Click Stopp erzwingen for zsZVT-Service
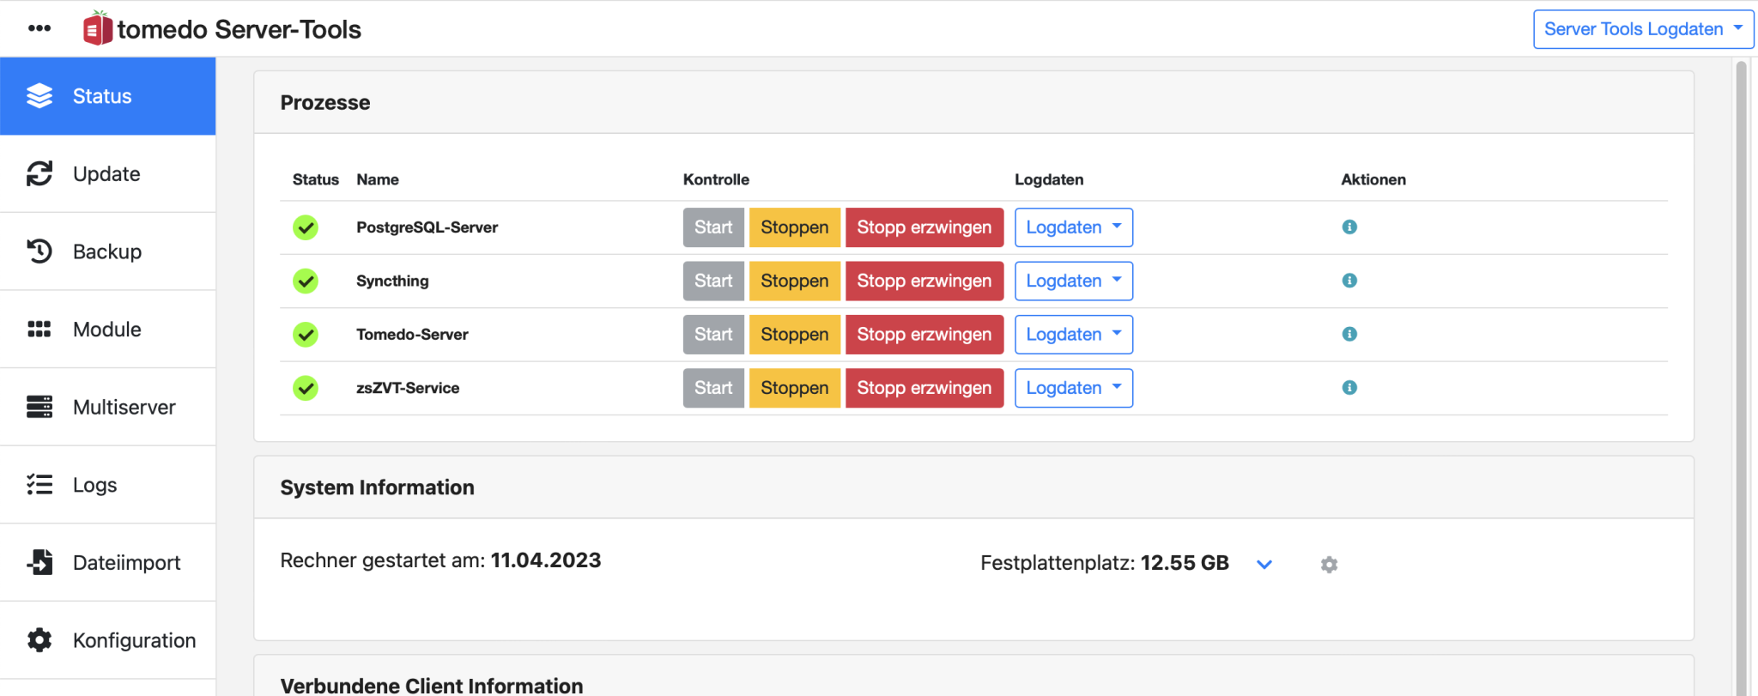The image size is (1758, 696). [924, 388]
